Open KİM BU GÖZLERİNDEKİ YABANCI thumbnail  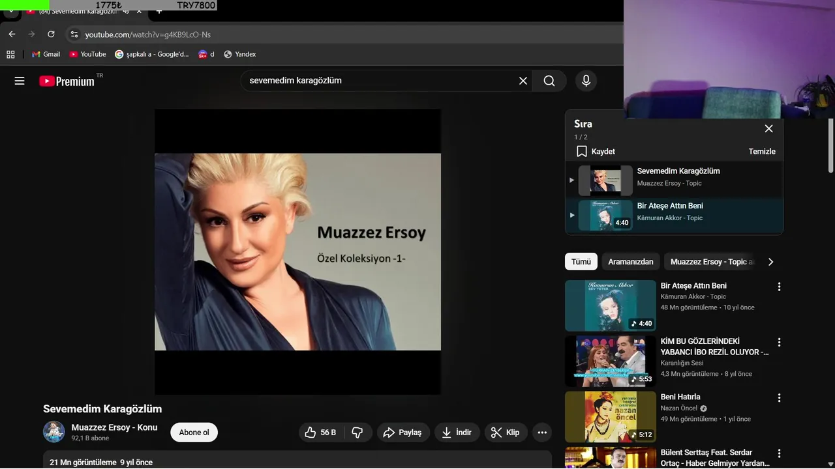tap(611, 362)
